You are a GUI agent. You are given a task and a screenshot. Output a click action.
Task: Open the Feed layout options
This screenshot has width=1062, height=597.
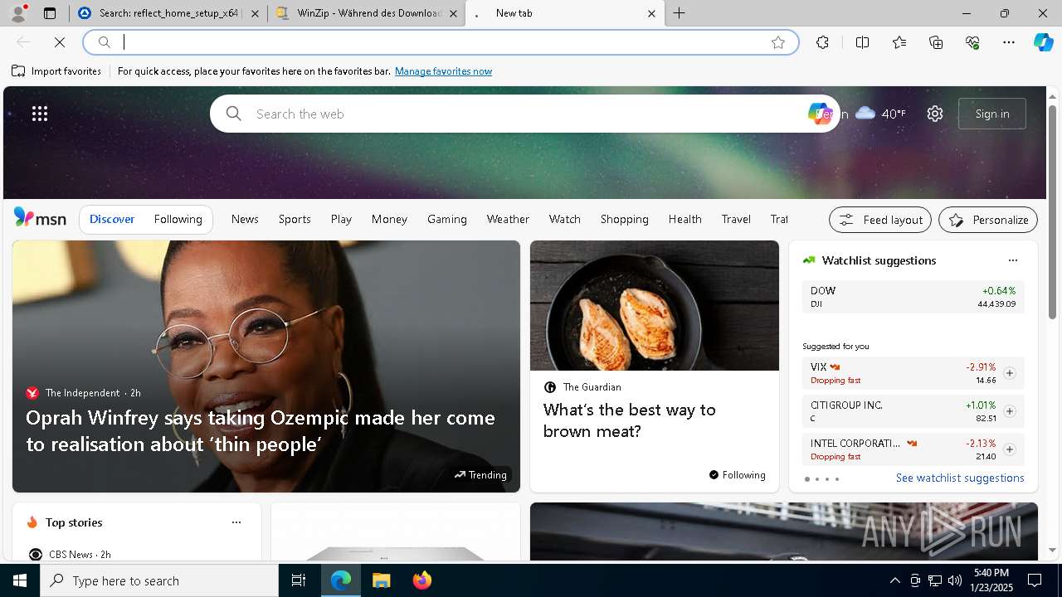(x=880, y=220)
